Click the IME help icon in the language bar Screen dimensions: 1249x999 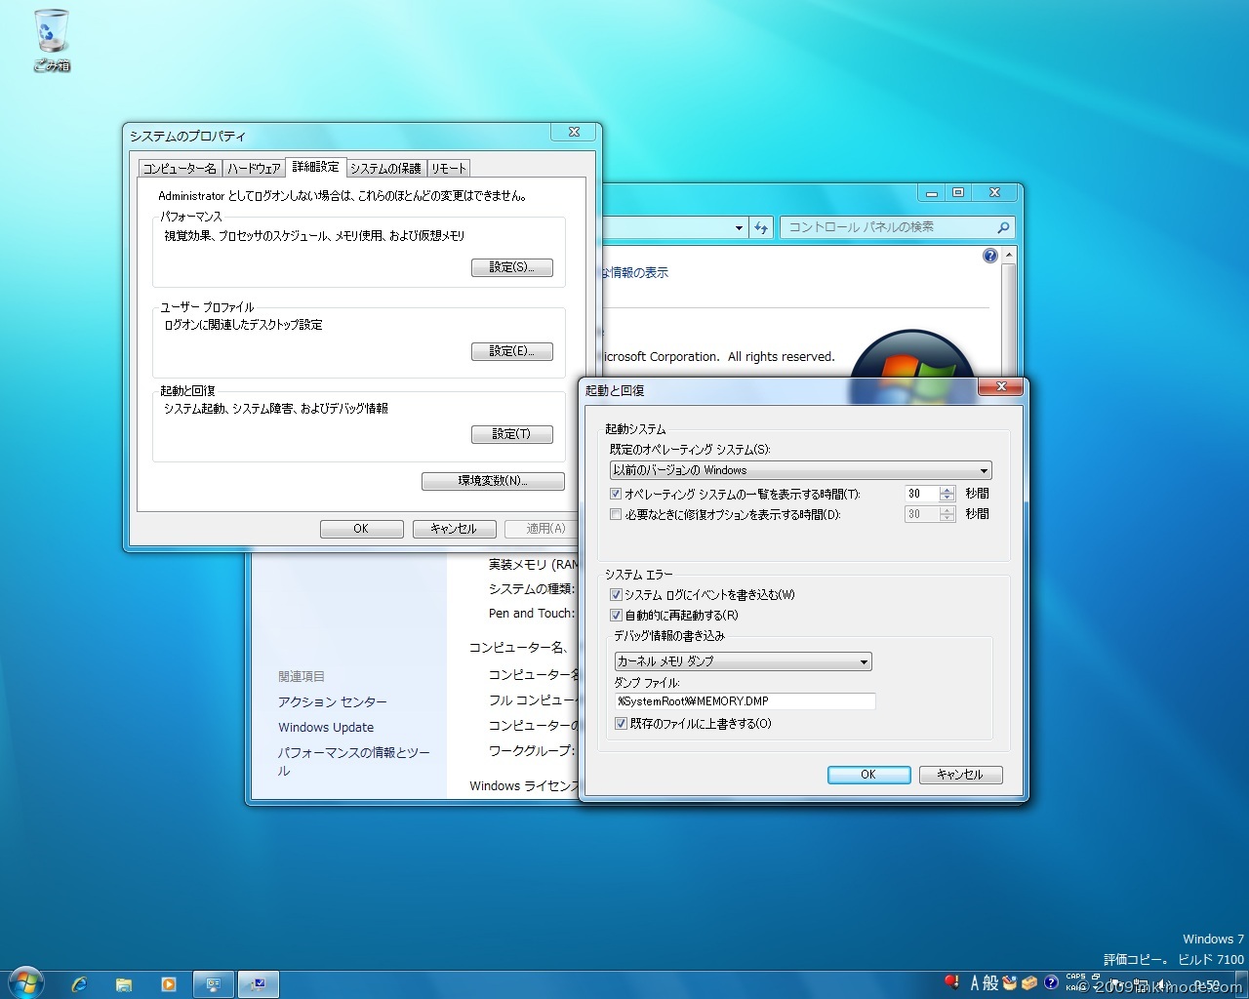pos(1051,982)
